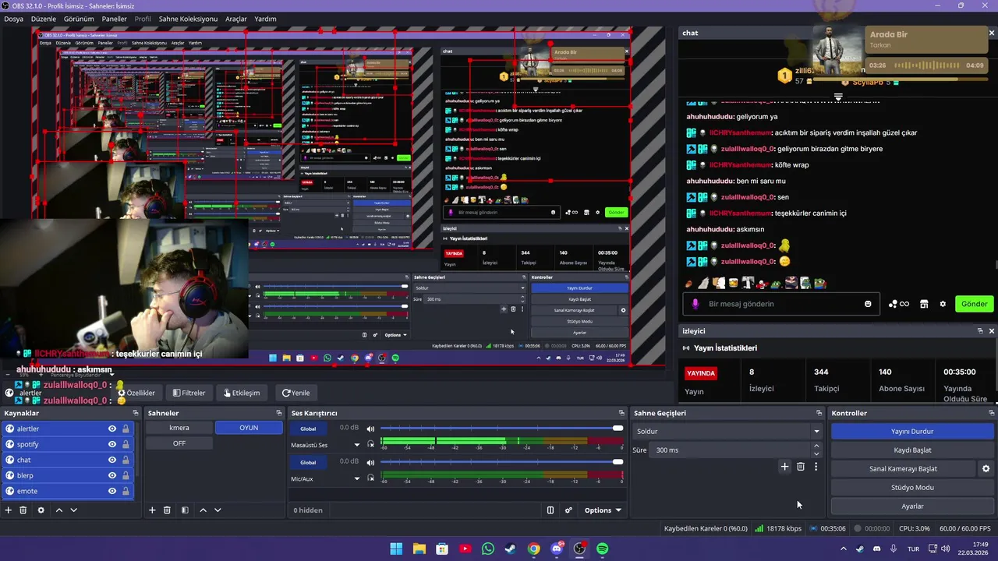Open the Düzenle menu
The image size is (998, 561).
tap(43, 19)
